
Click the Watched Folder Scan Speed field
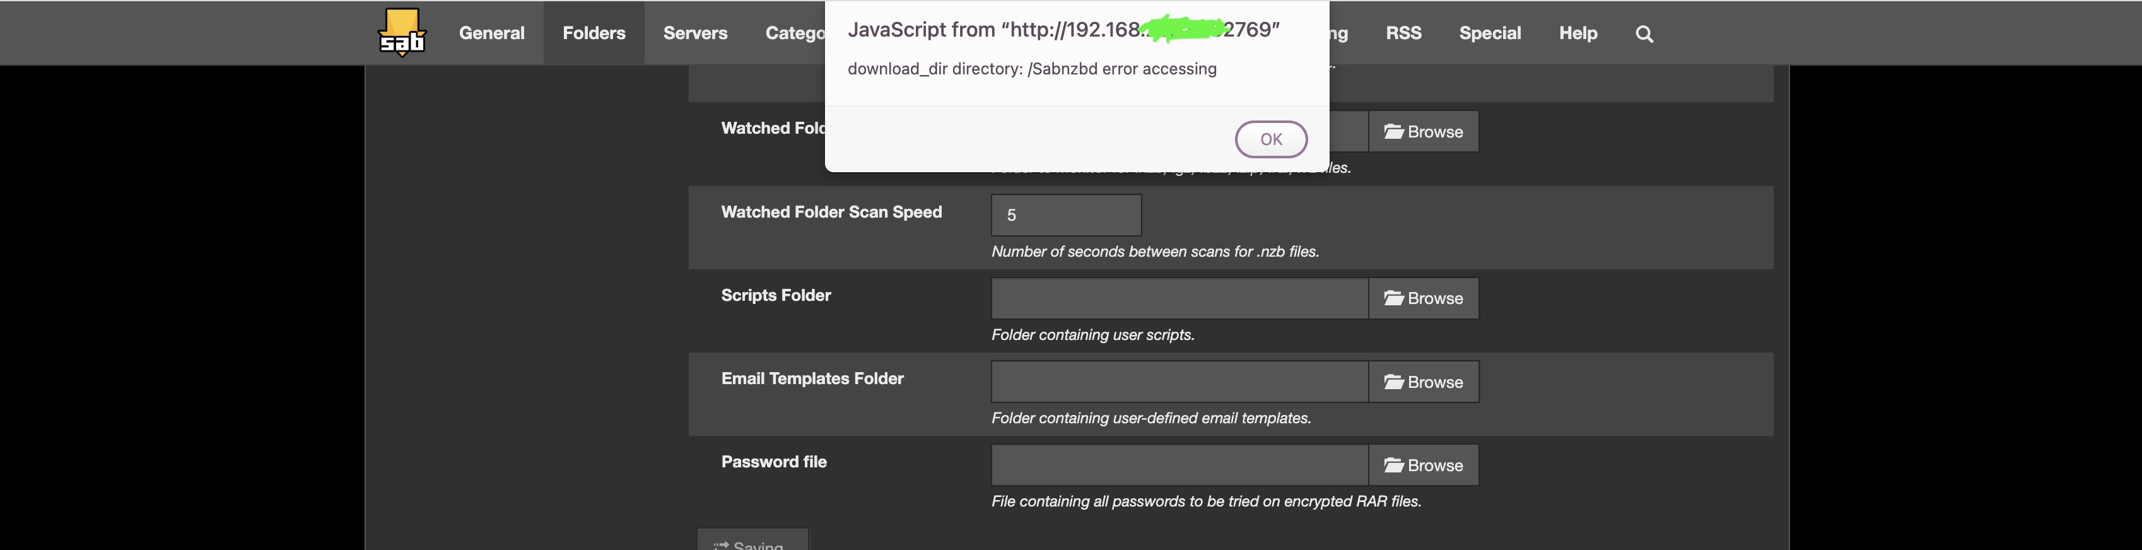point(1066,214)
